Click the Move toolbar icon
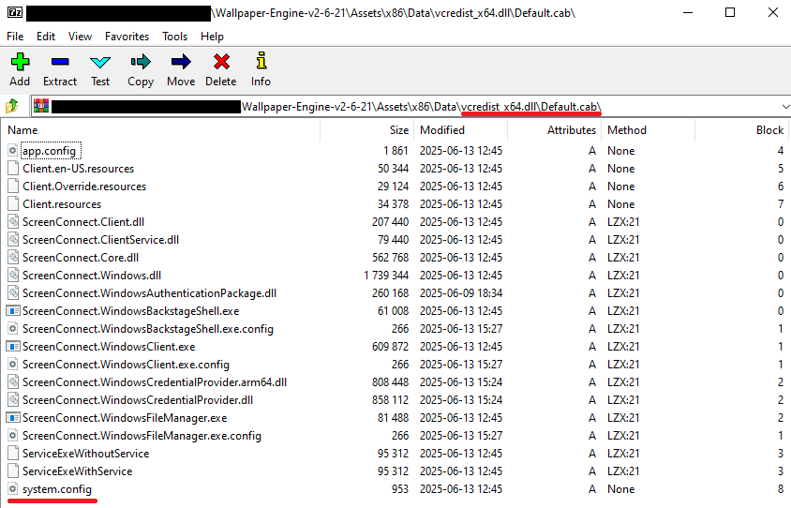 (181, 62)
